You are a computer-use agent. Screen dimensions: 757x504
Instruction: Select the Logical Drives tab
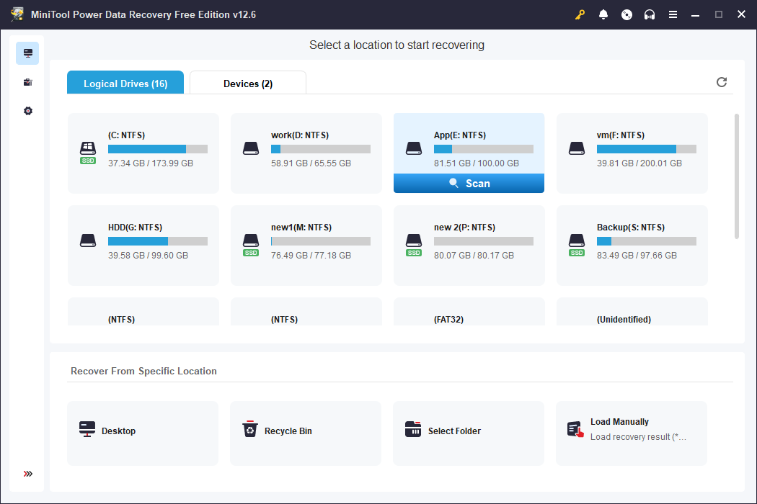point(125,82)
